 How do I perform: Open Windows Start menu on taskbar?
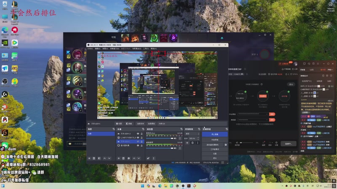142,185
